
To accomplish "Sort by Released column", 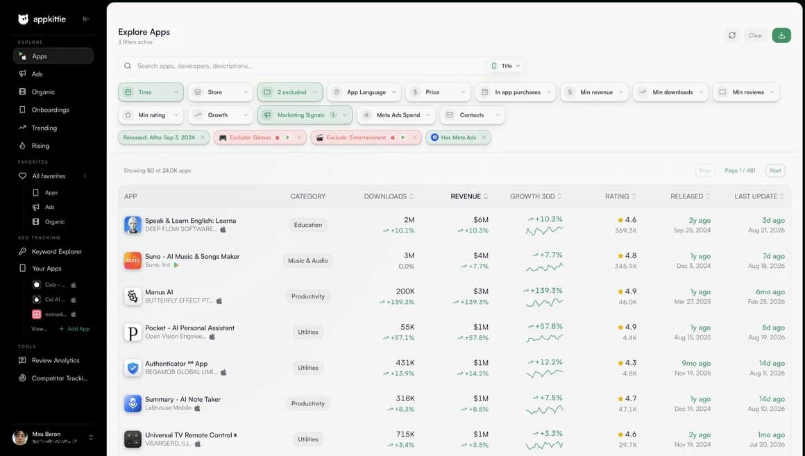I will [x=690, y=196].
